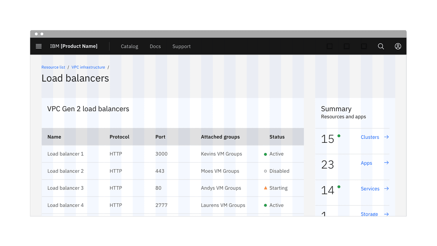Click the arrow icon next to Storage

point(386,214)
